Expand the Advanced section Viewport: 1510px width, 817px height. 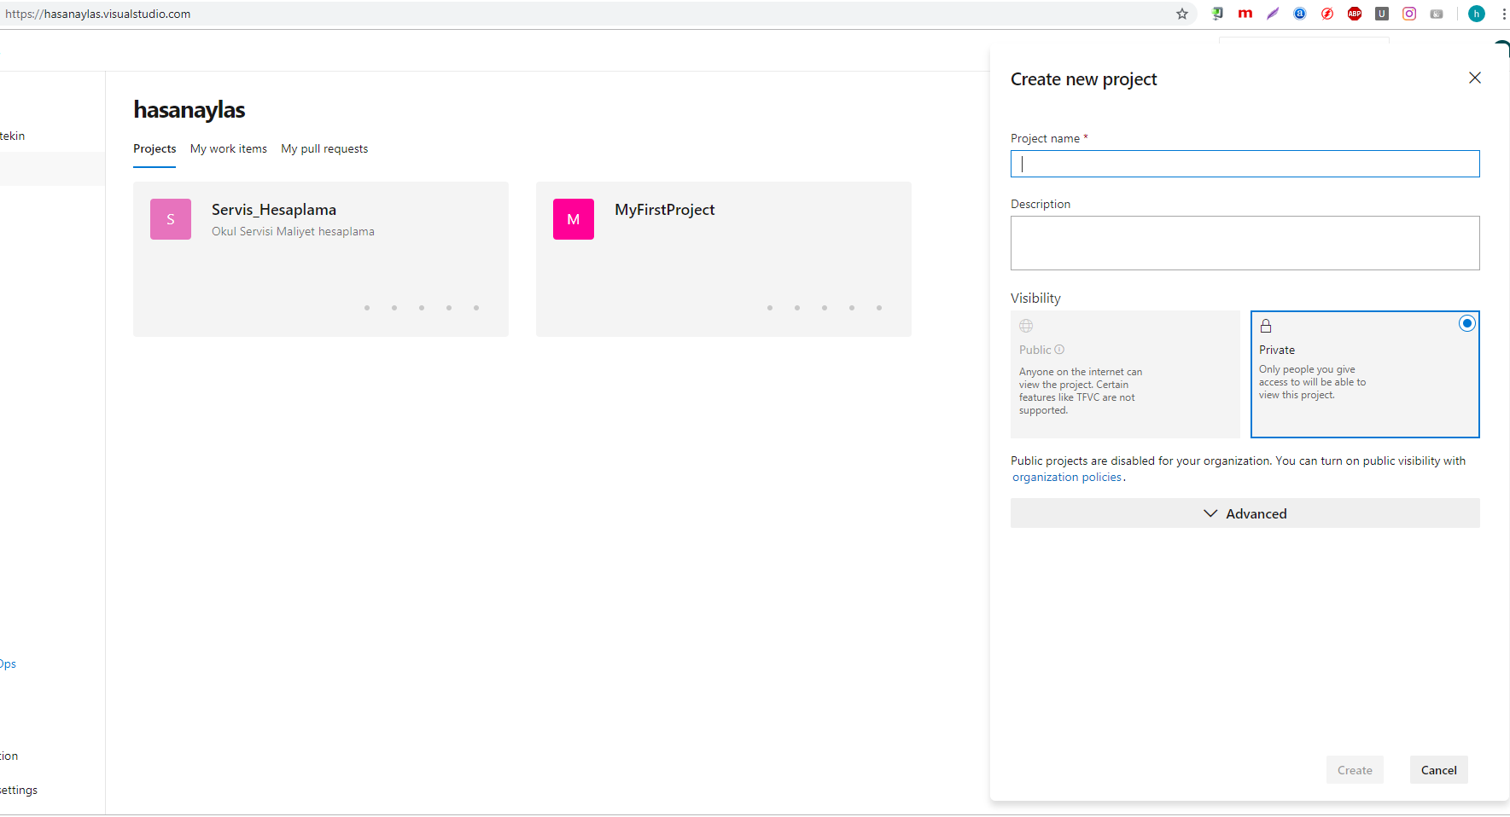(x=1245, y=513)
